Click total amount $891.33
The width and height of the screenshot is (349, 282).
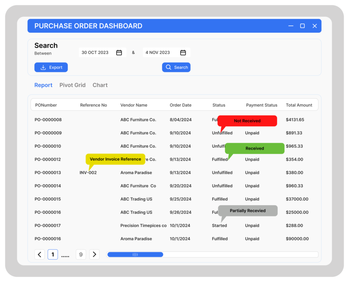coord(294,133)
